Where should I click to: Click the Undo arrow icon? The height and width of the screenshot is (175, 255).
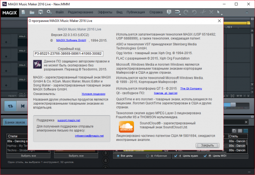click(194, 12)
